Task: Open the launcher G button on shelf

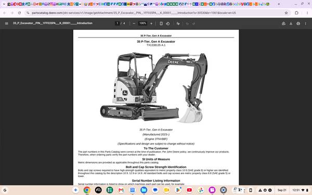Action: tap(5, 190)
